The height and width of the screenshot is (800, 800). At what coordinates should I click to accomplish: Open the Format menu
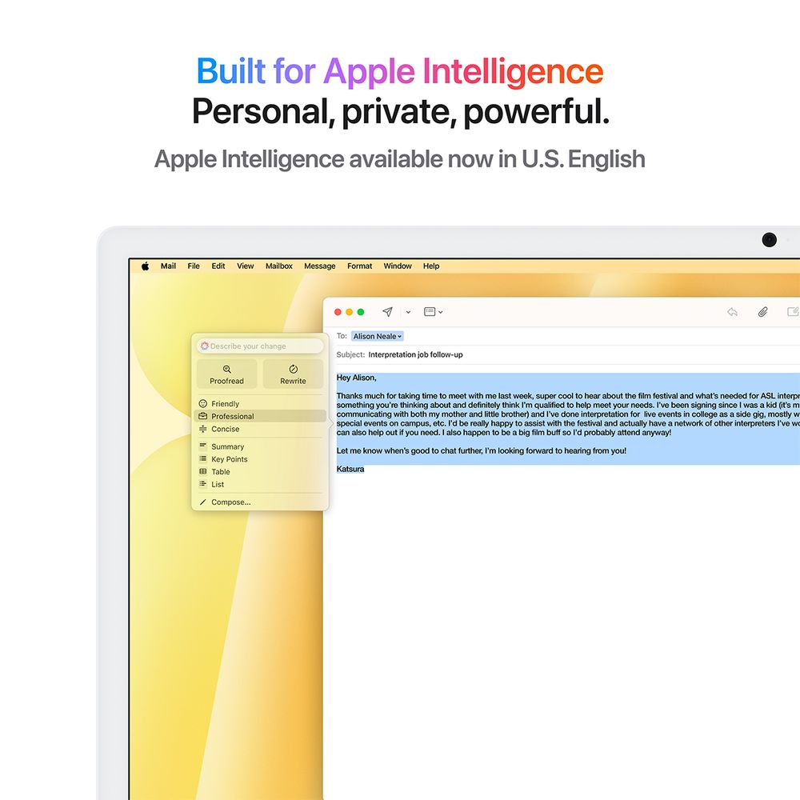[359, 266]
